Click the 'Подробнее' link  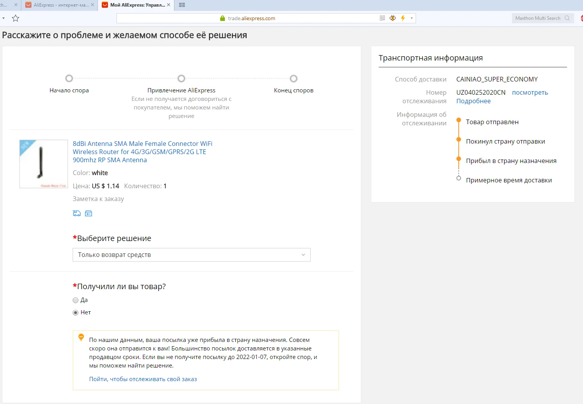click(473, 101)
